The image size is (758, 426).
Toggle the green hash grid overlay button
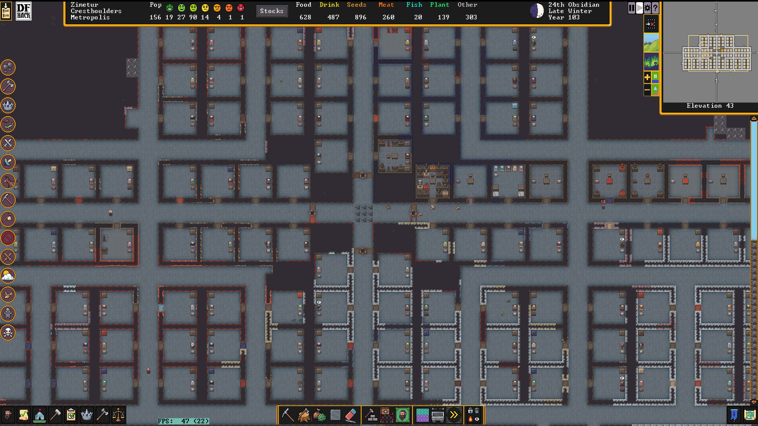coord(655,77)
